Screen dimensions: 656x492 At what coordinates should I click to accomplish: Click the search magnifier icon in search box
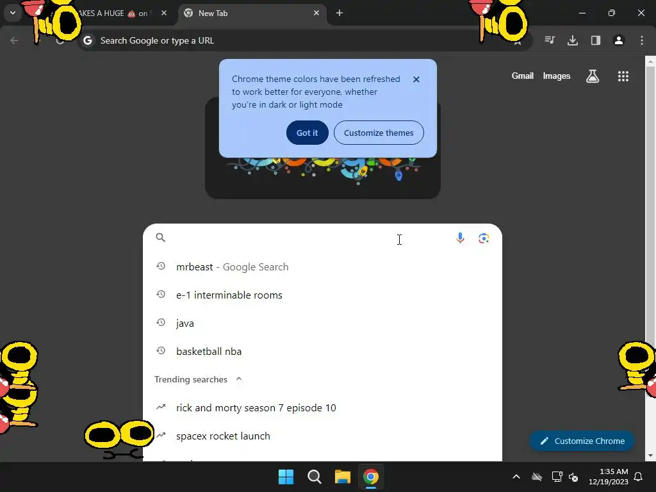click(x=161, y=238)
